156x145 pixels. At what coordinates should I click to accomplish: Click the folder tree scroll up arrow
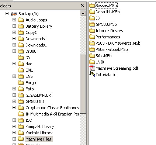point(83,13)
